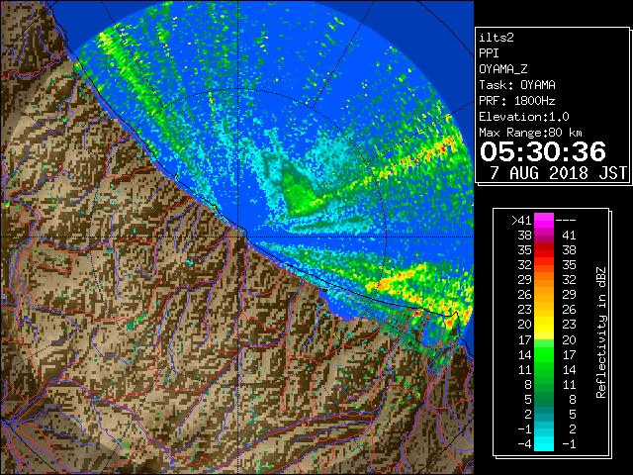633x475 pixels.
Task: Pick the cyan band for -4 to -1 dBZ
Action: click(x=544, y=444)
